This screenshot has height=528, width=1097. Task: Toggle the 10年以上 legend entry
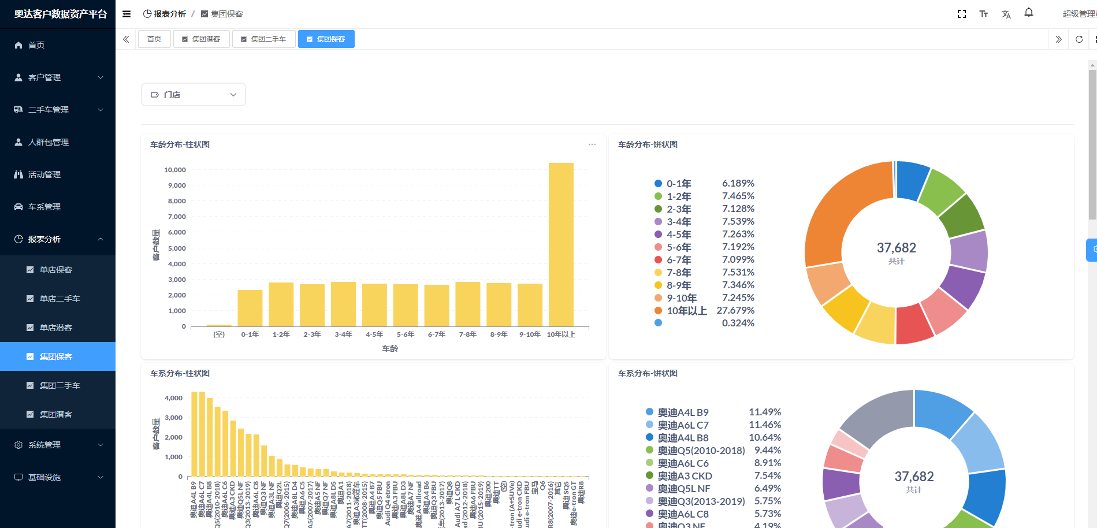point(704,311)
